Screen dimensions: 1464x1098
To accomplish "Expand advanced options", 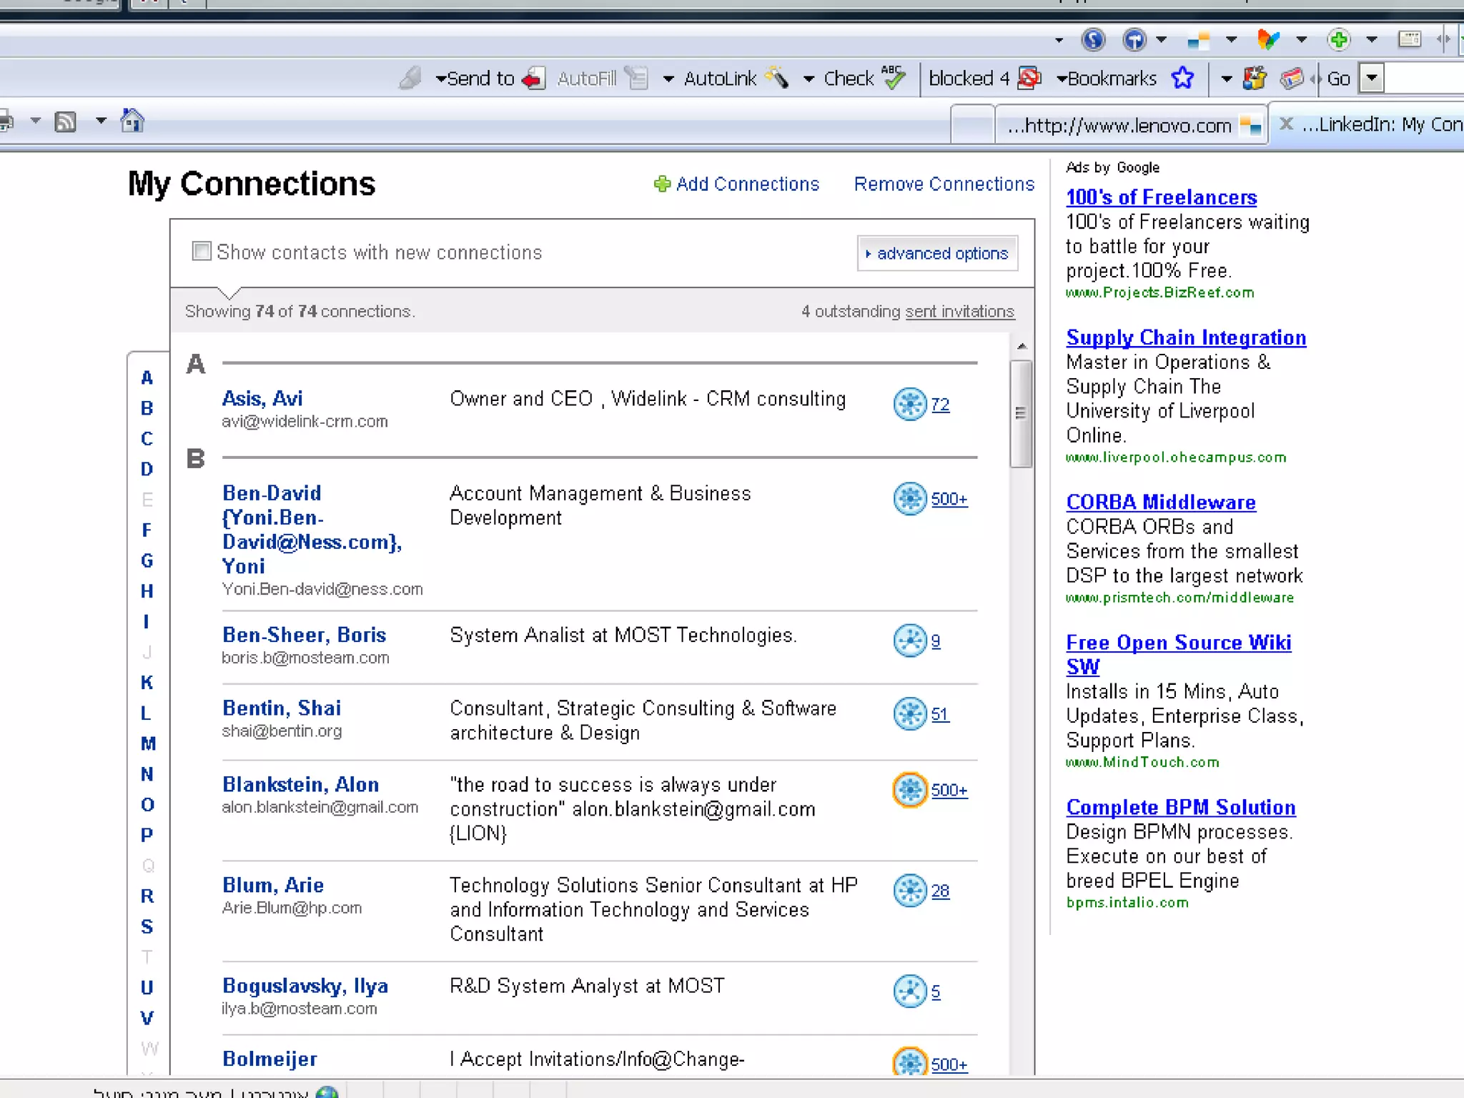I will pyautogui.click(x=936, y=253).
